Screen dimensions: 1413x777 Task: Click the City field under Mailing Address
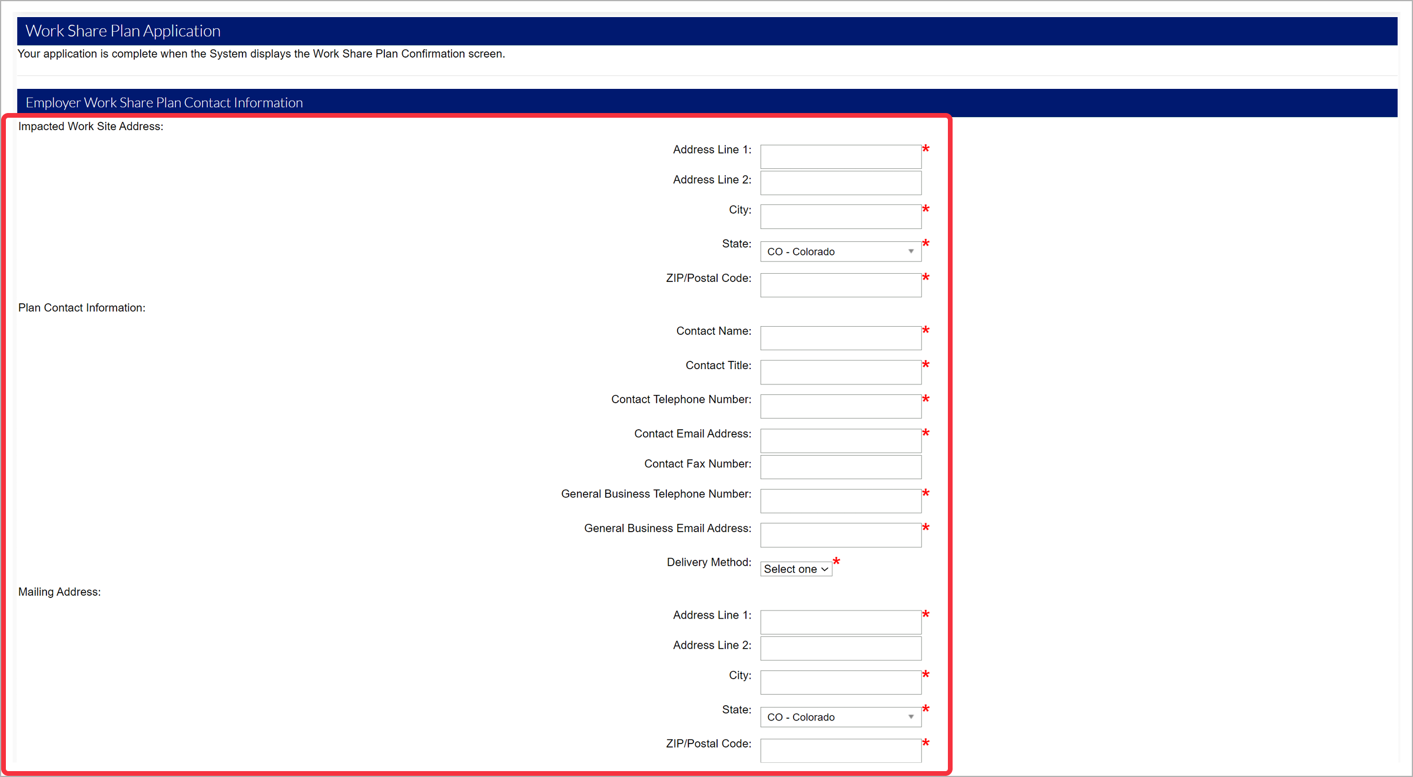[x=840, y=682]
